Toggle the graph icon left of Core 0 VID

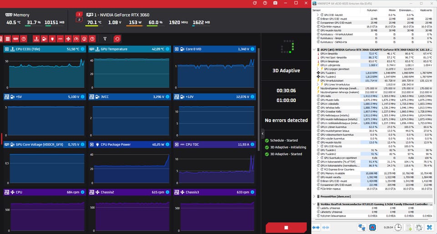coord(177,49)
